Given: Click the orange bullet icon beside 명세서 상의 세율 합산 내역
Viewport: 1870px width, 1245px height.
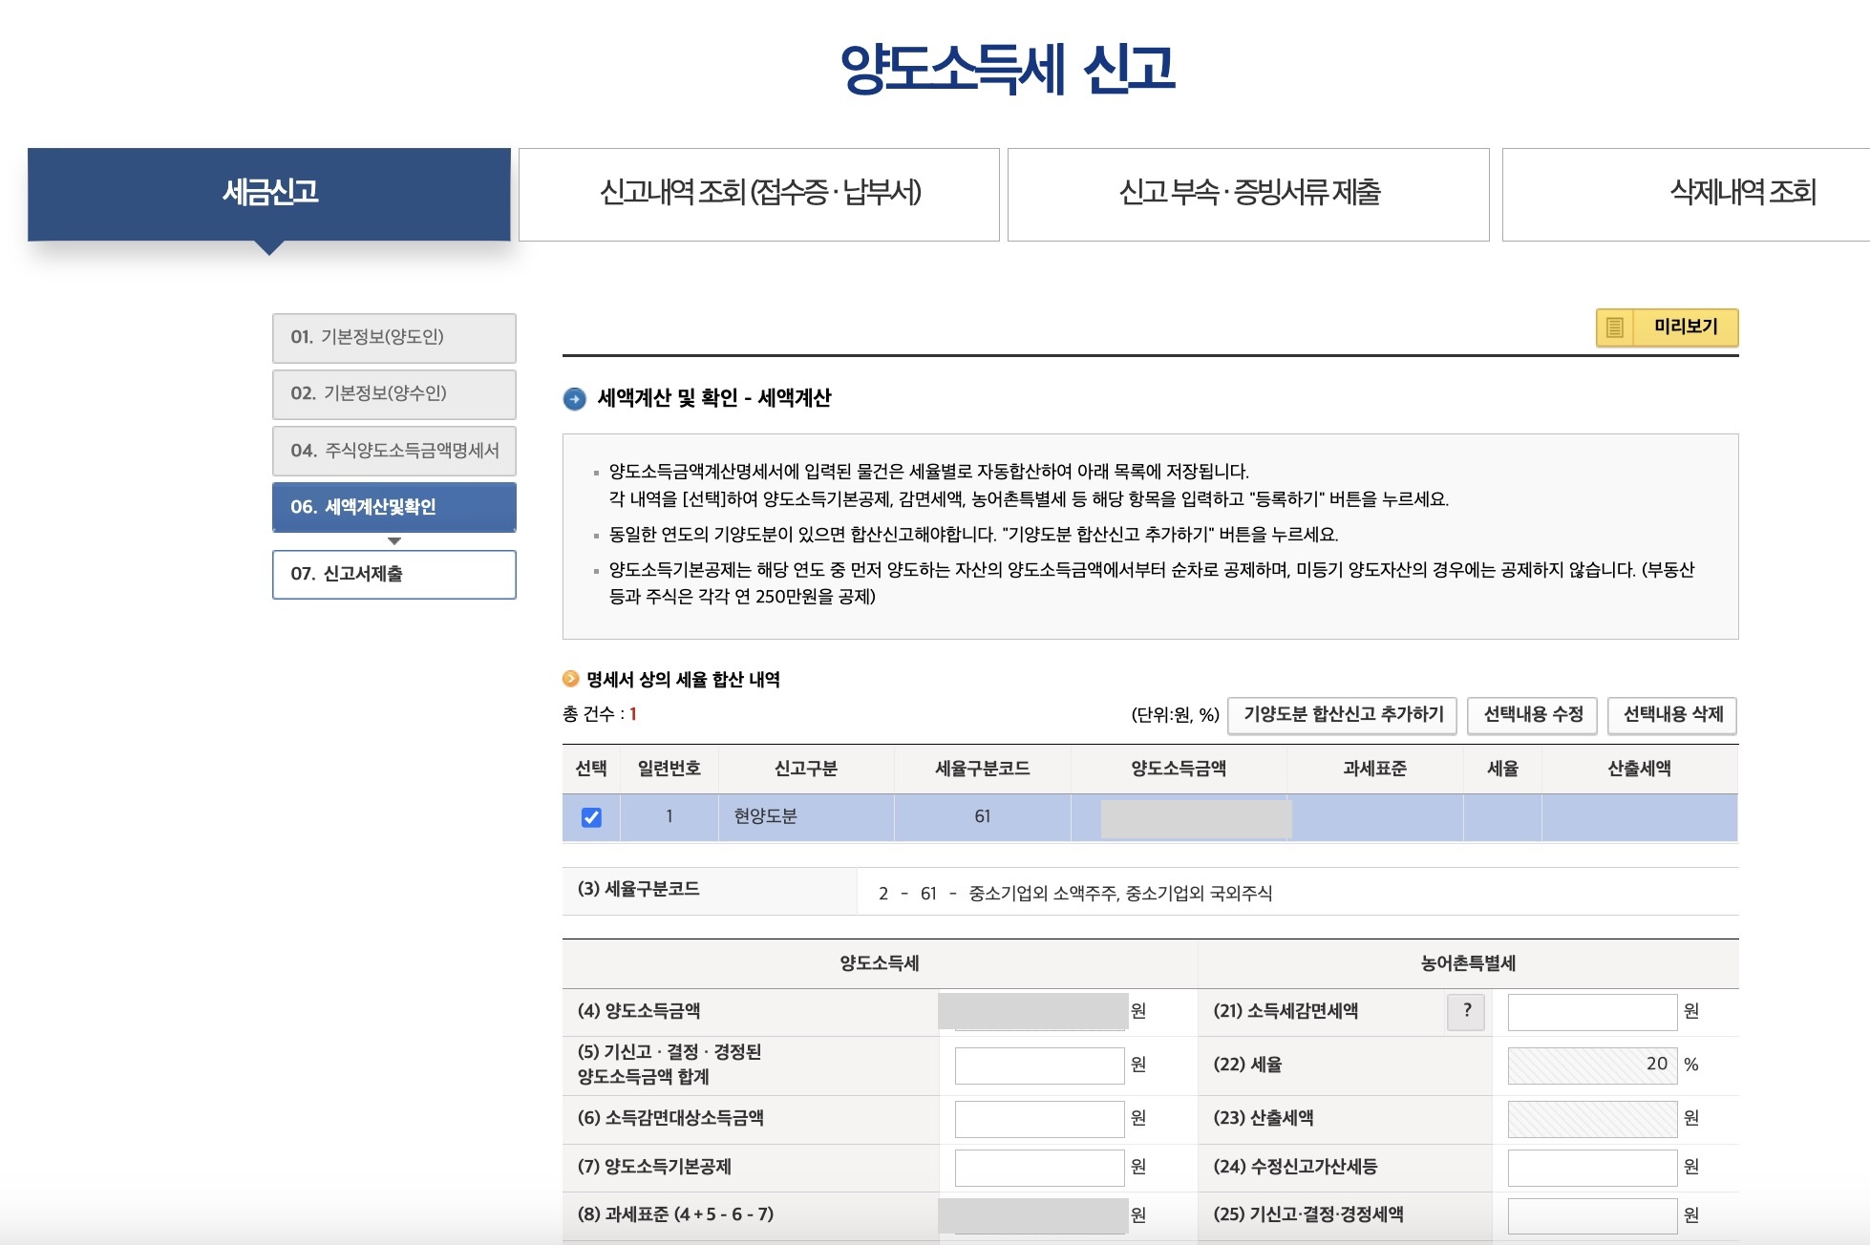Looking at the screenshot, I should 571,679.
